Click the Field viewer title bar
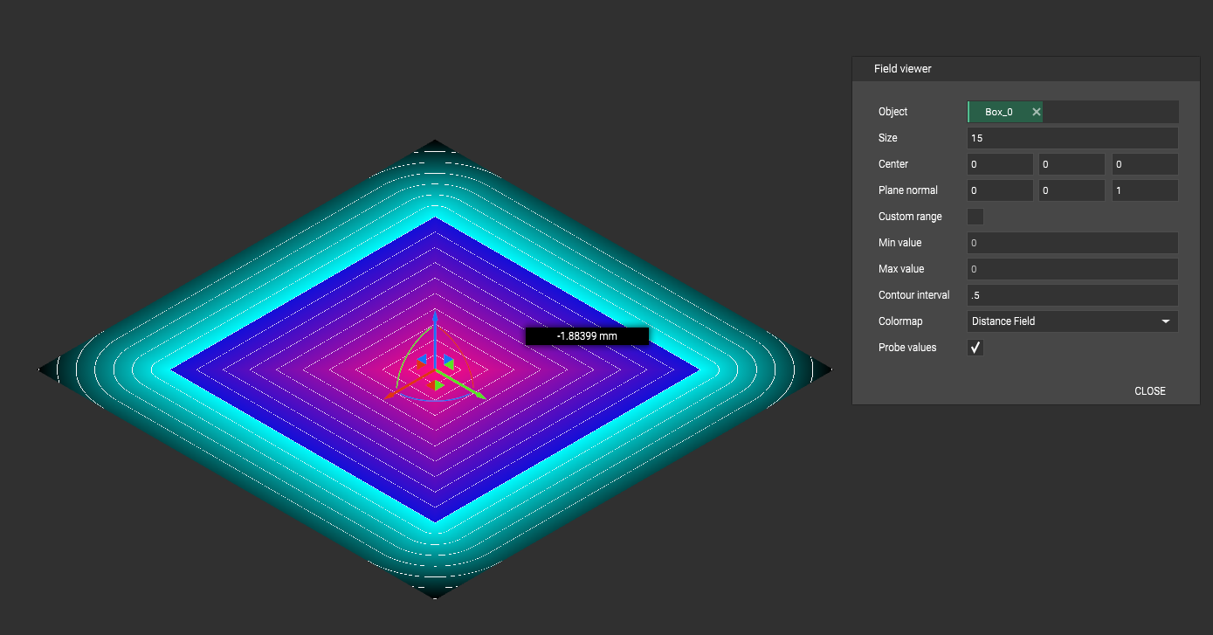 (x=1026, y=69)
